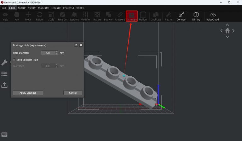Click the Tolerance value field

(48, 66)
